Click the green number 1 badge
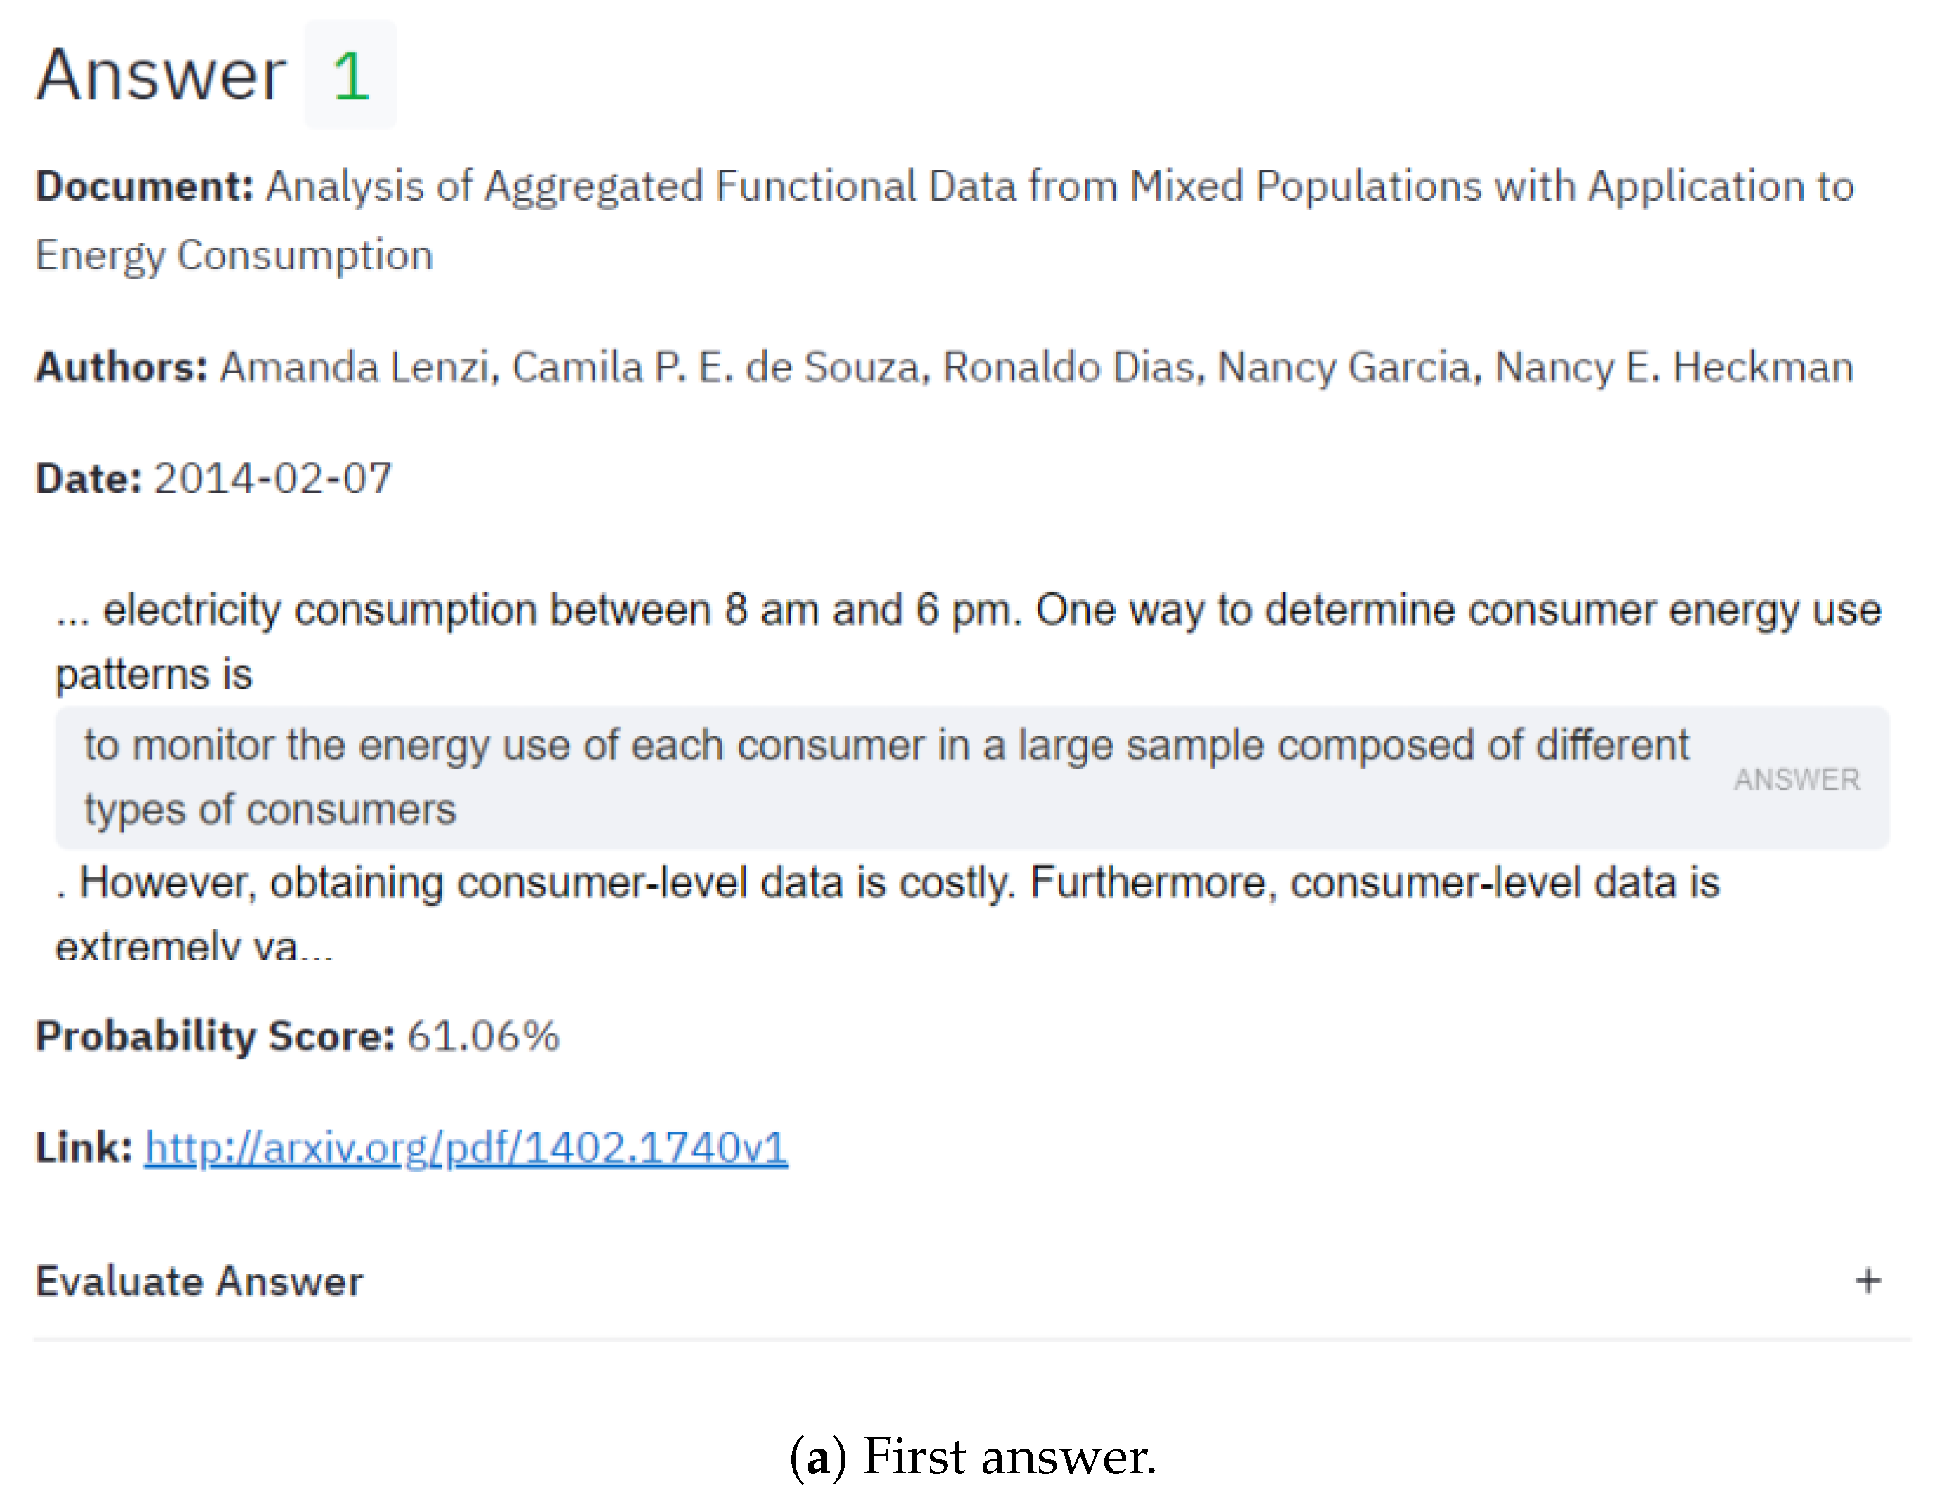 (x=350, y=75)
